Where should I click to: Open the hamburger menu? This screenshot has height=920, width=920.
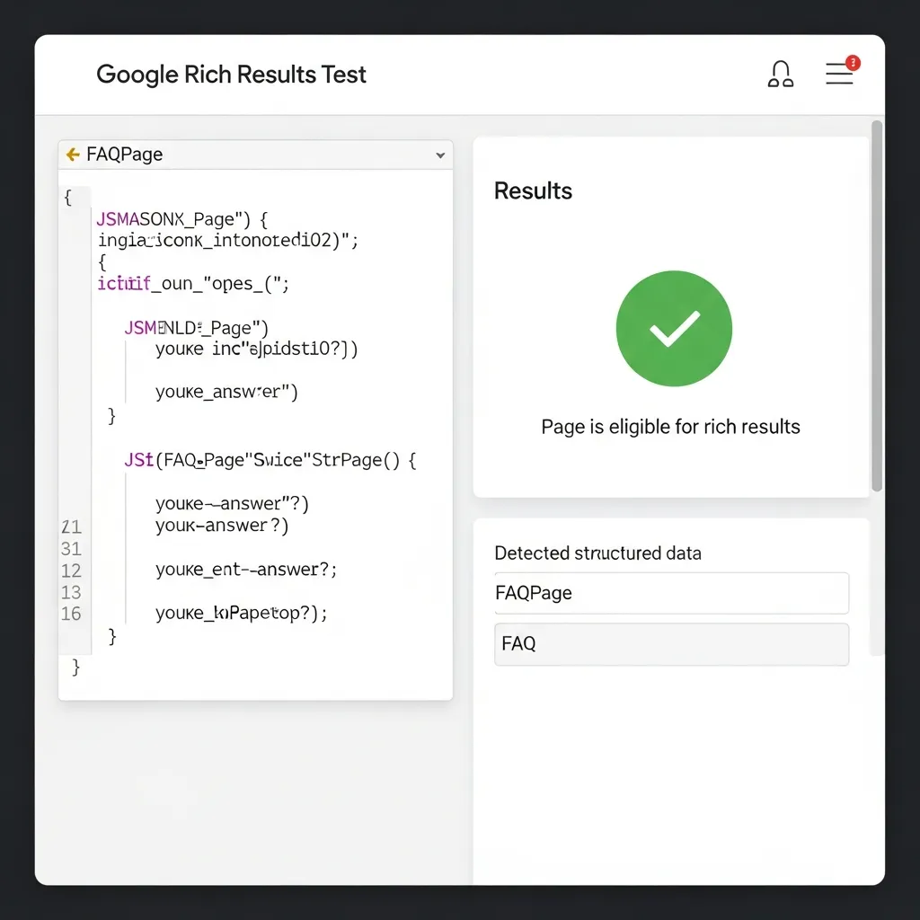tap(838, 75)
